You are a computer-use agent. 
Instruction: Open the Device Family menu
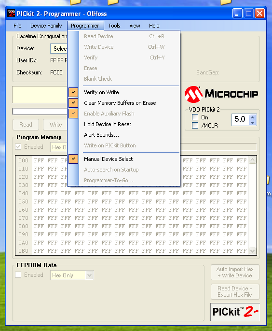pyautogui.click(x=46, y=26)
